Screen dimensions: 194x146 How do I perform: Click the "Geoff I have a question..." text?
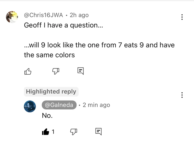pyautogui.click(x=63, y=25)
